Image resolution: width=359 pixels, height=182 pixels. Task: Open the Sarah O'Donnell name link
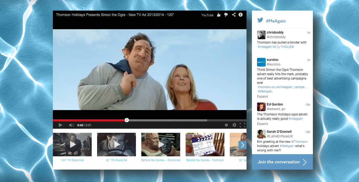coord(279,132)
